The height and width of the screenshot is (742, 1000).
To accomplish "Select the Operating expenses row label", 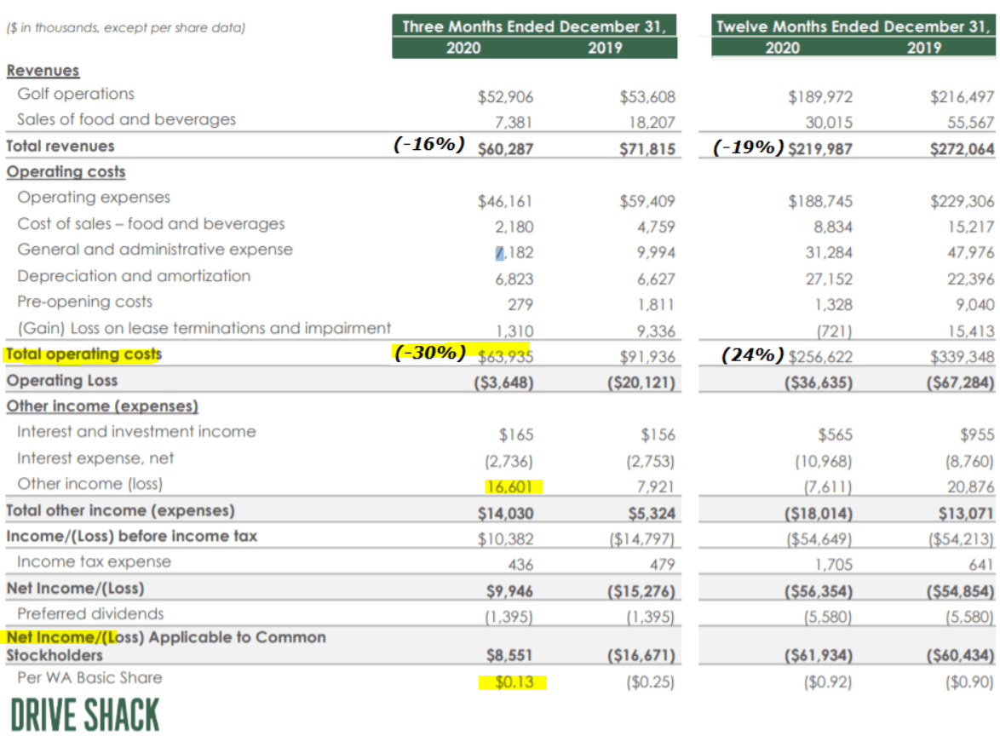I will pyautogui.click(x=94, y=197).
